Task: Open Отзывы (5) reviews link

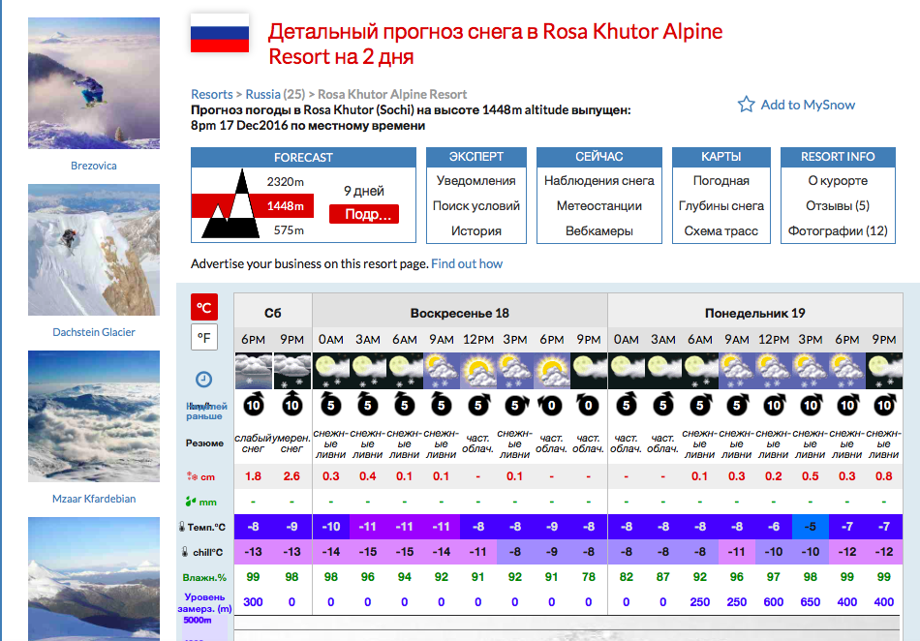Action: coord(838,206)
